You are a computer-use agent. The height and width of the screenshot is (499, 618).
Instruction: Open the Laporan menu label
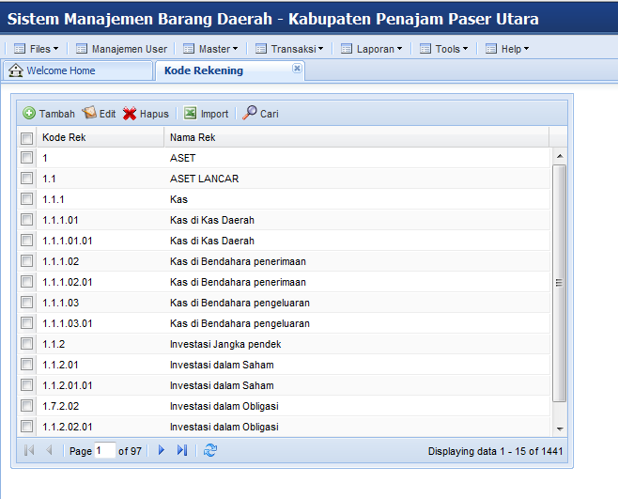pos(376,49)
